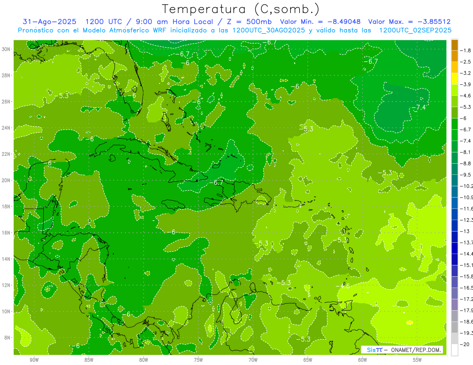The height and width of the screenshot is (365, 473).
Task: Click the 75W longitude axis label
Action: [198, 360]
